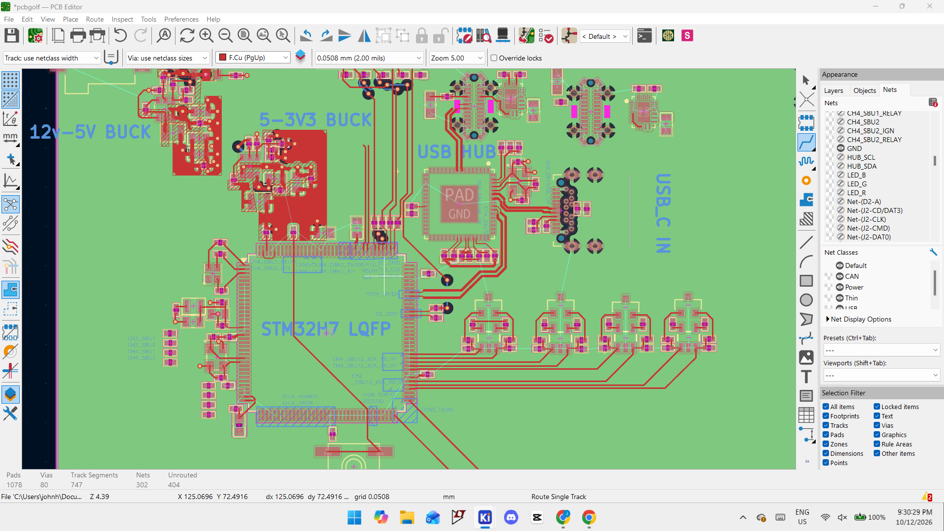Open grid size dropdown

(x=369, y=58)
